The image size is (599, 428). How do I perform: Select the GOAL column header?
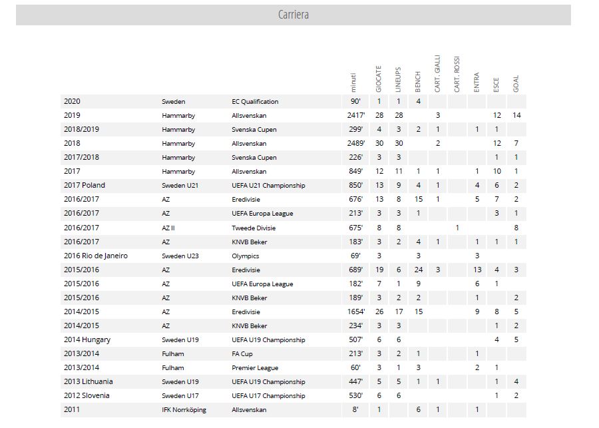pos(516,84)
